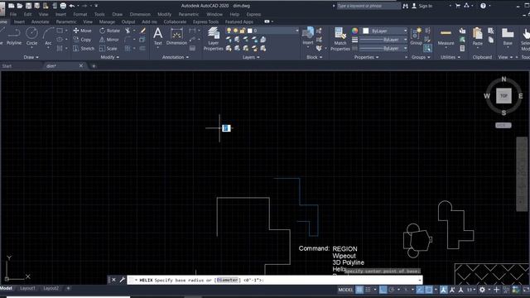Click the Move tool

82,31
